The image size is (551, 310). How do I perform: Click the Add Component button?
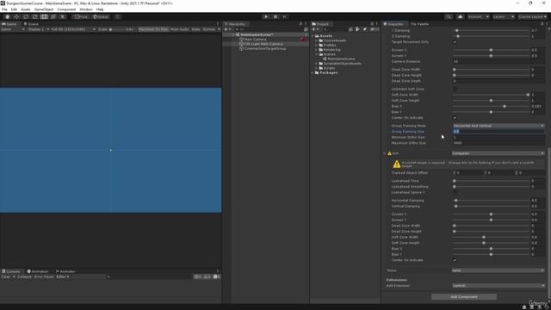click(464, 297)
